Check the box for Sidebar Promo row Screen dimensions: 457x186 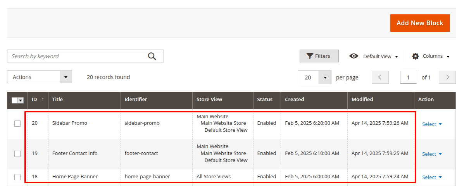click(17, 124)
